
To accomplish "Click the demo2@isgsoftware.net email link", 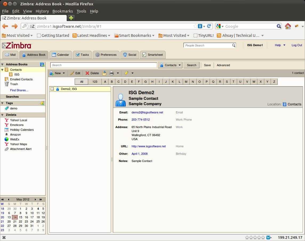I will (x=147, y=112).
